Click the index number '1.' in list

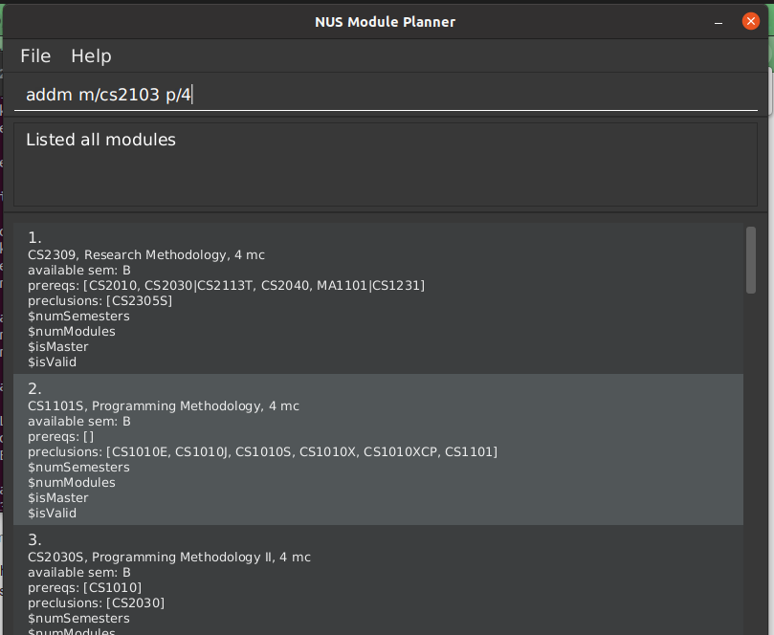[34, 238]
